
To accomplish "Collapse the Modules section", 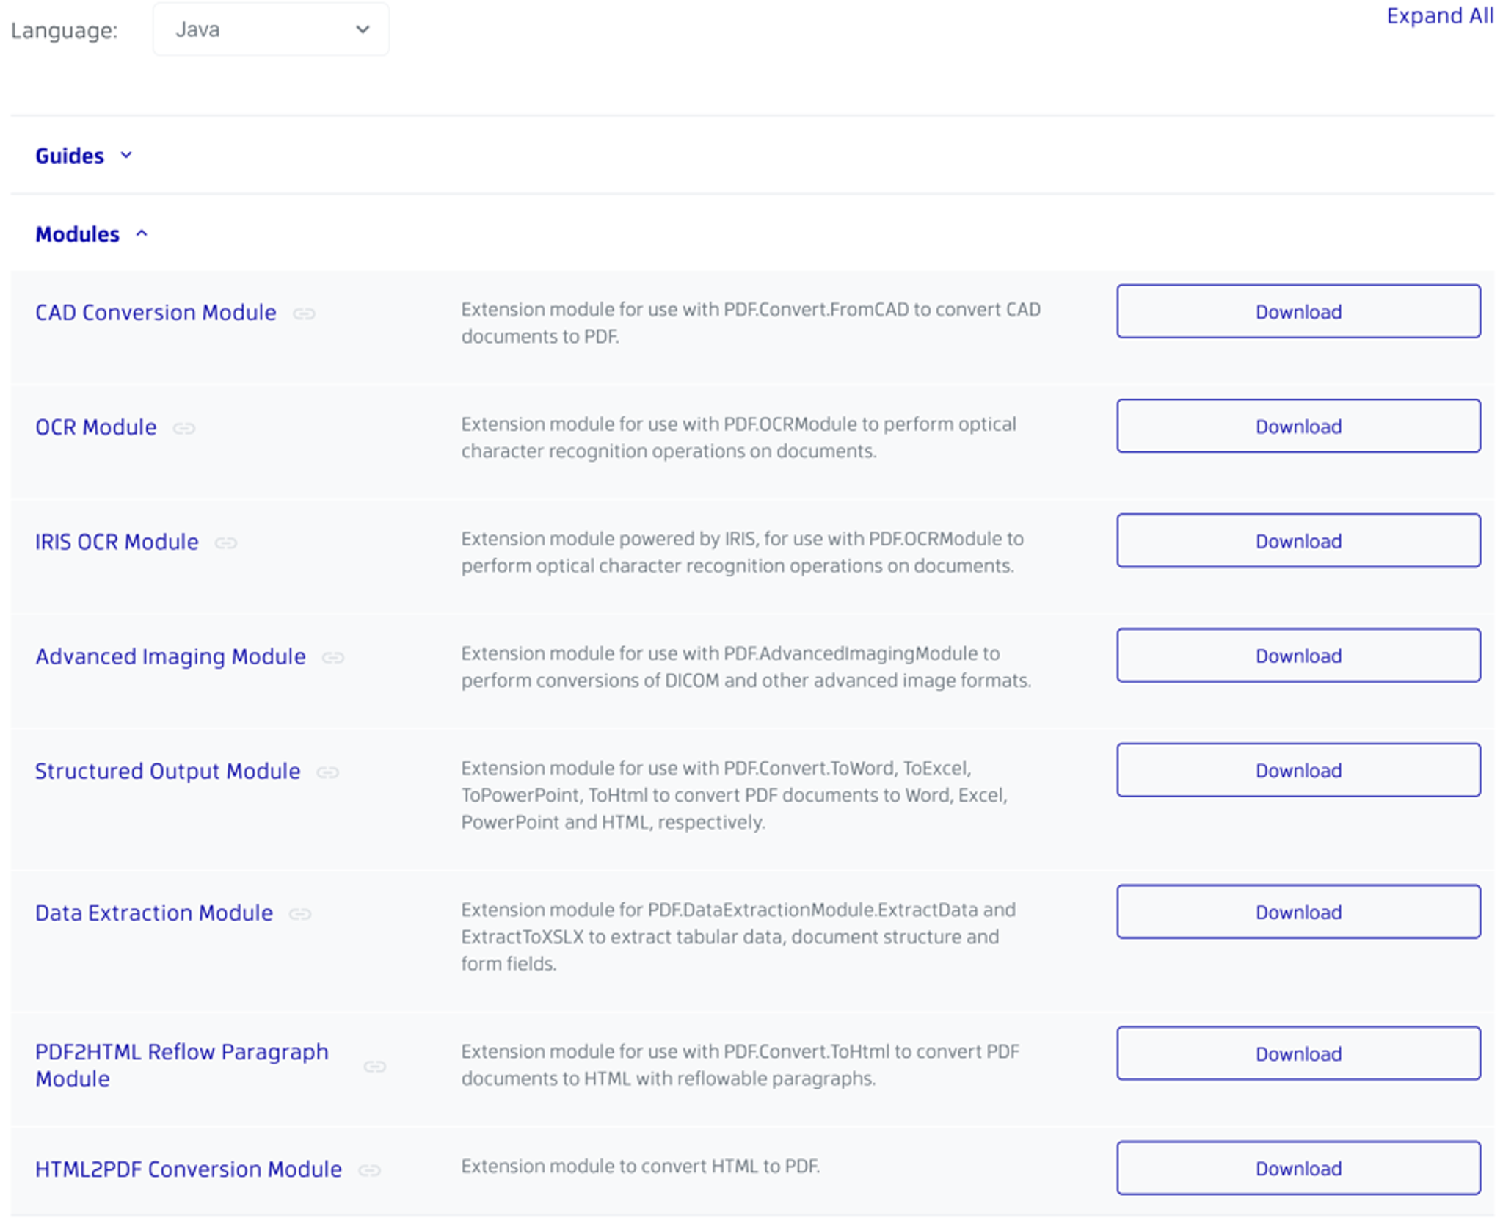I will [x=91, y=234].
